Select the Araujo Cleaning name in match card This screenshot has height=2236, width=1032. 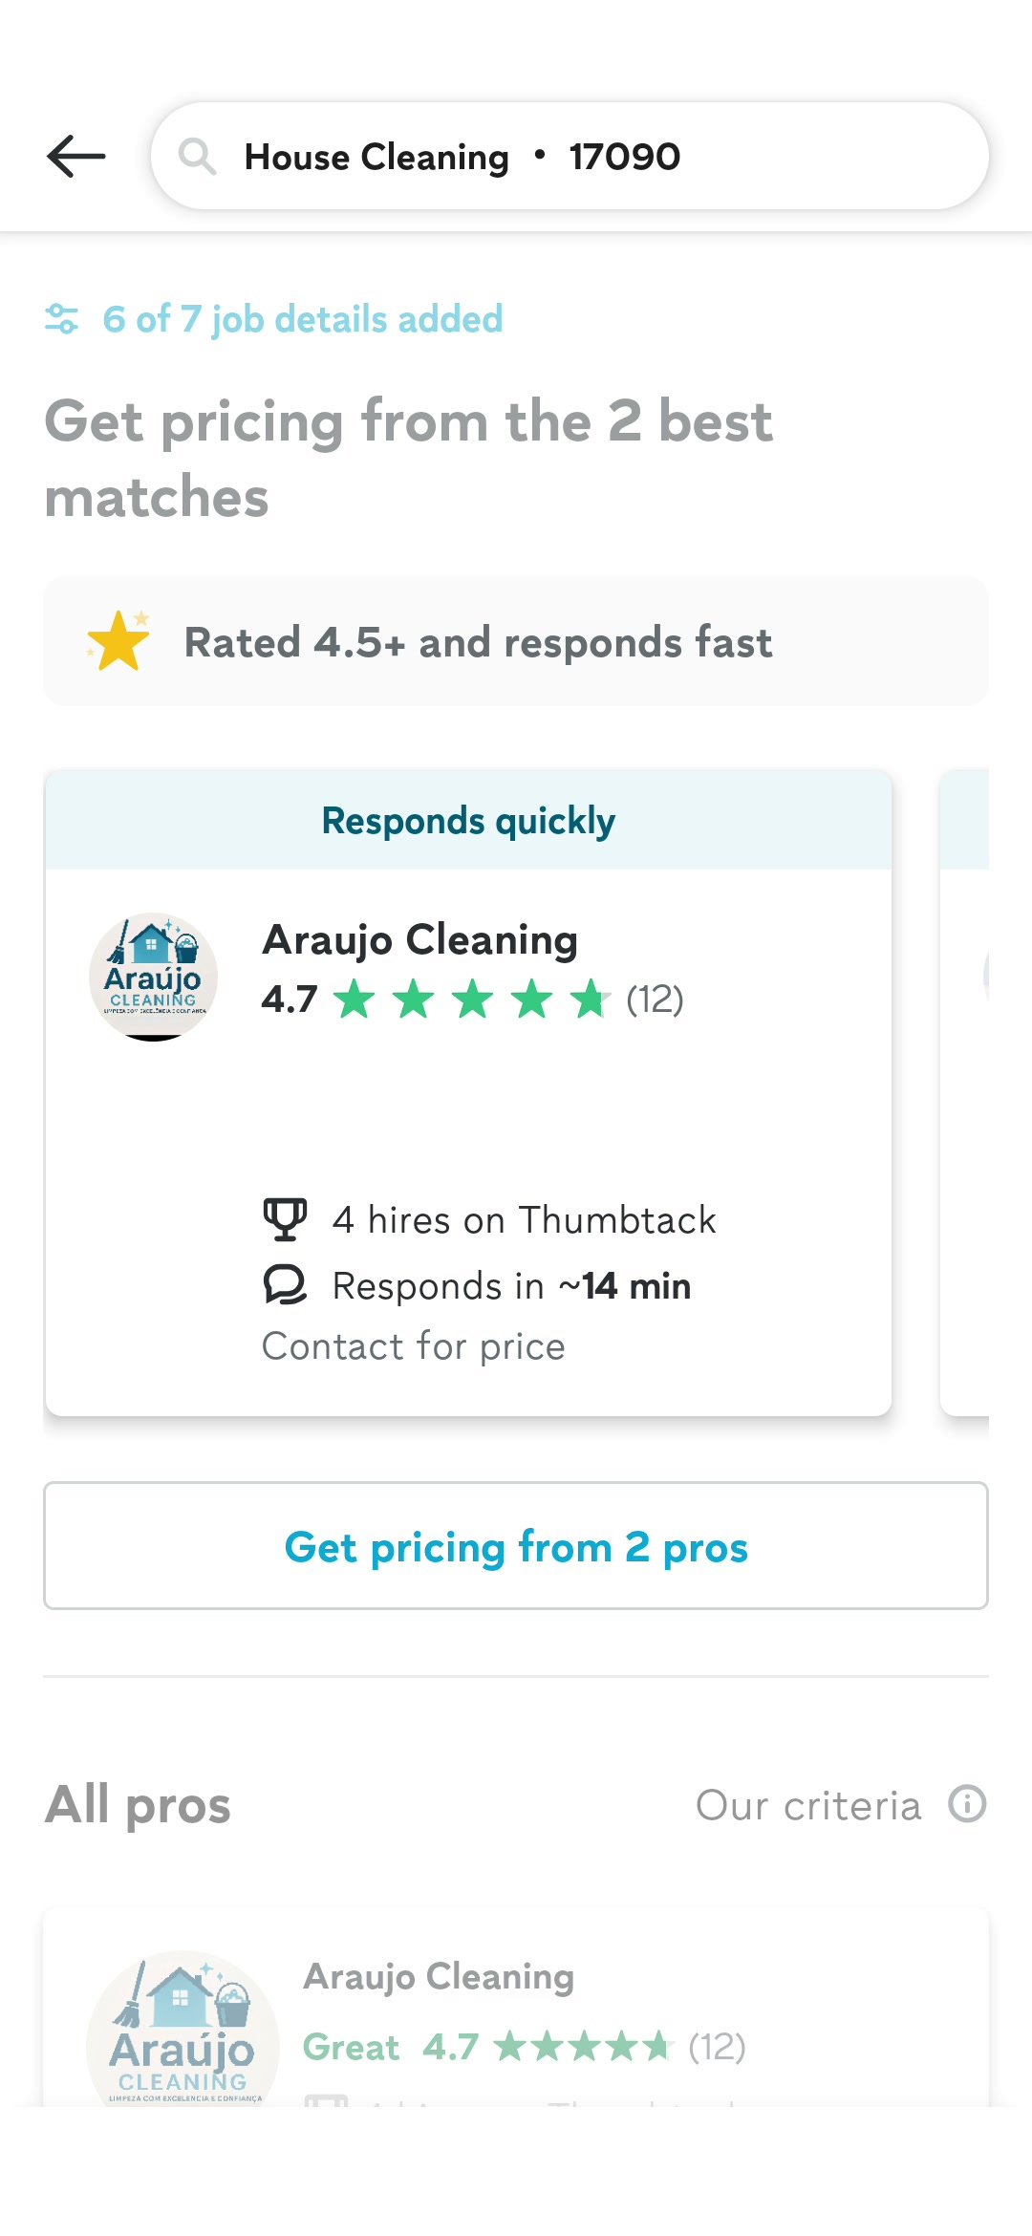coord(420,940)
